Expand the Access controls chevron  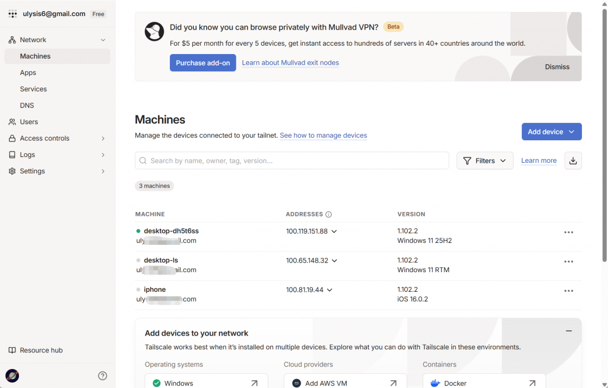pyautogui.click(x=103, y=138)
